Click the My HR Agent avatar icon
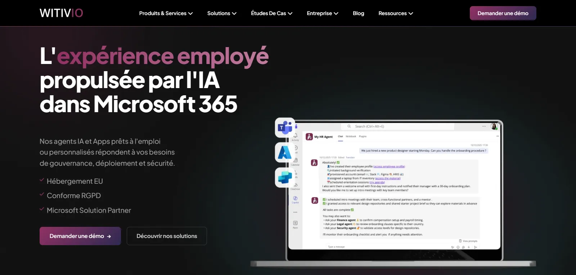576x275 pixels. point(309,137)
